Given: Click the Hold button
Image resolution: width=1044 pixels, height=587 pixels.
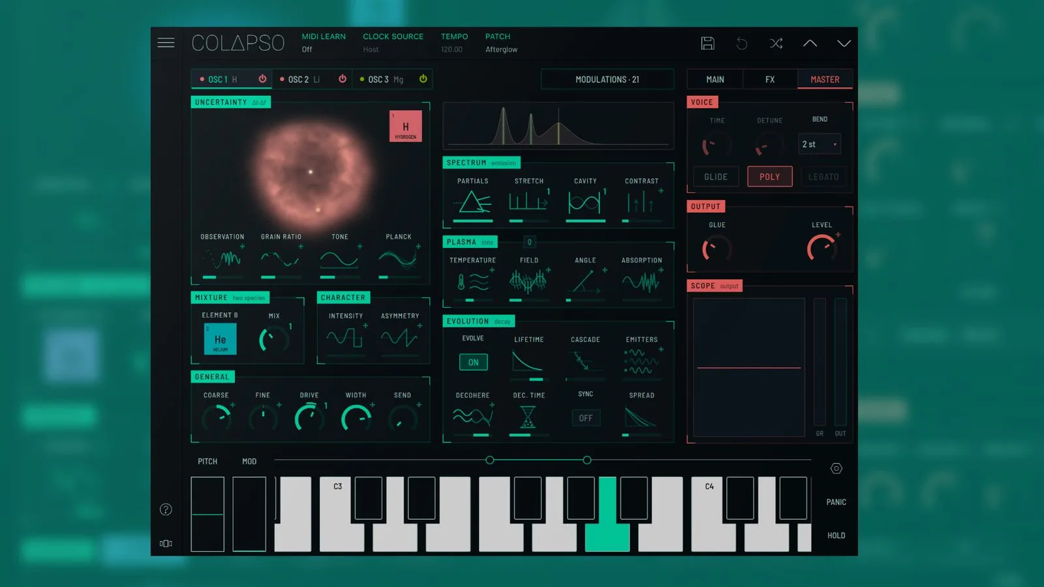Looking at the screenshot, I should (836, 535).
